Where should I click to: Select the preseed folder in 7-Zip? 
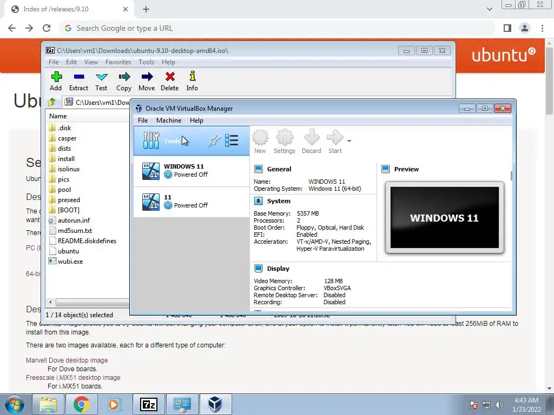tap(64, 200)
